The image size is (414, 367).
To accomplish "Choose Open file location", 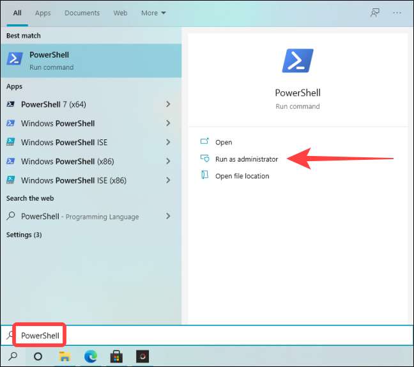I will (x=242, y=176).
